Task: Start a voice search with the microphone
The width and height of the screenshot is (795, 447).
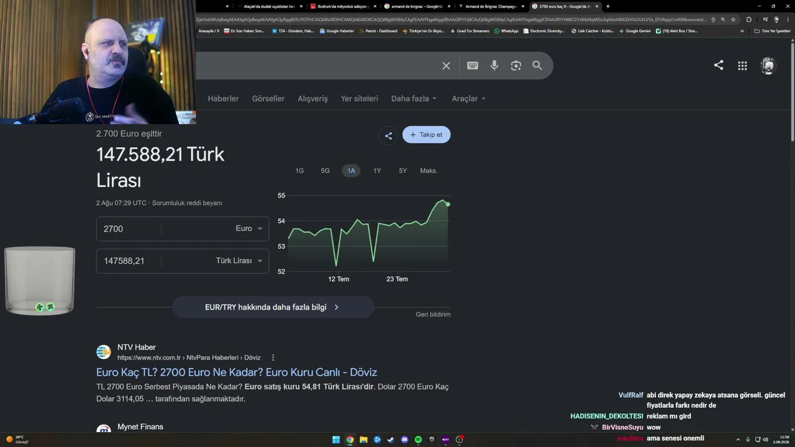Action: (494, 66)
